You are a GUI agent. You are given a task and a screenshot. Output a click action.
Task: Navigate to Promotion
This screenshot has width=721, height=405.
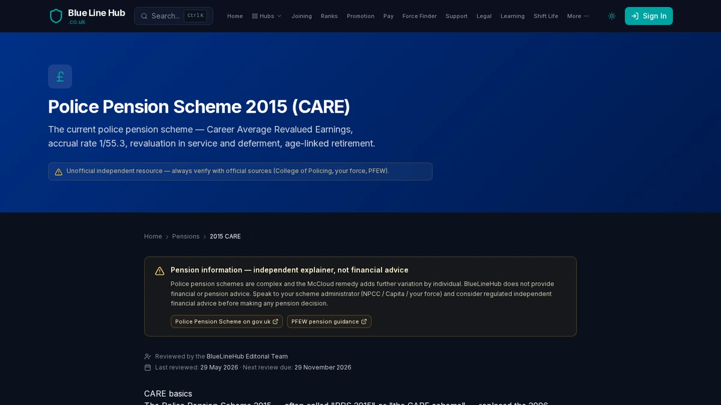tap(360, 16)
